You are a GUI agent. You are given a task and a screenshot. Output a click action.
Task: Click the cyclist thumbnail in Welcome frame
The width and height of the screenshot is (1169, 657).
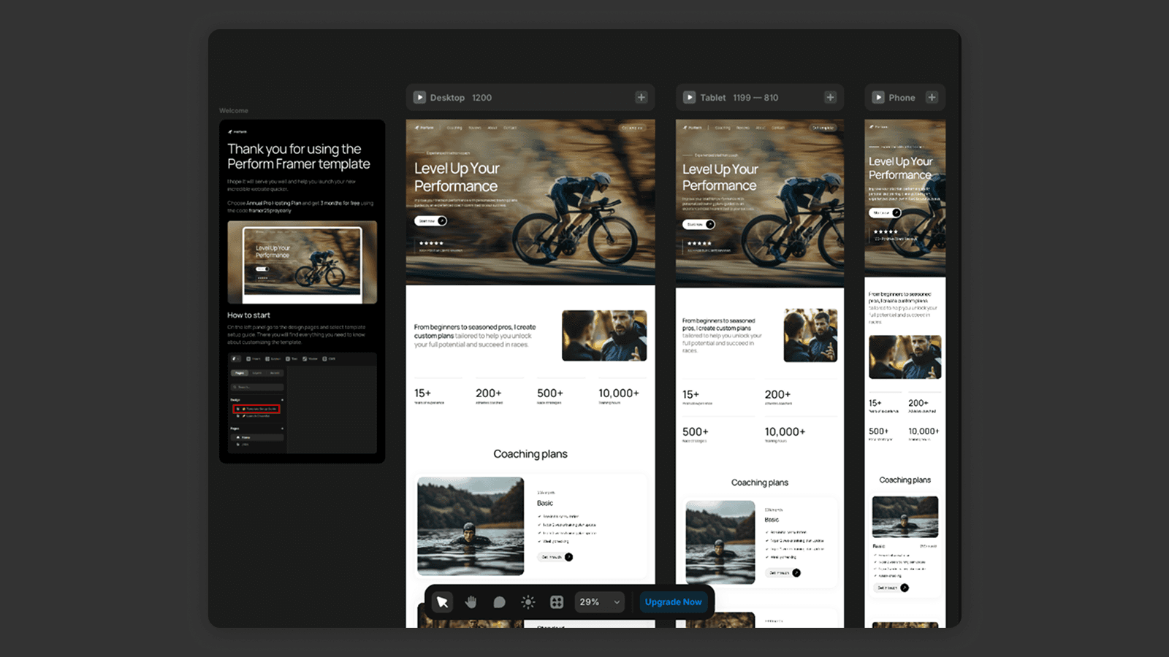(x=302, y=262)
